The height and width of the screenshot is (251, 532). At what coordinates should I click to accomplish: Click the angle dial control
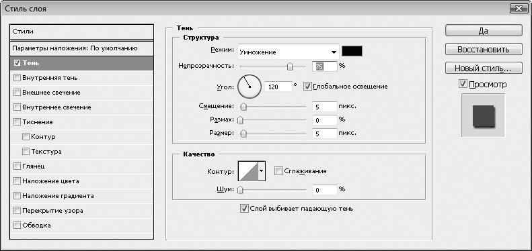coord(250,87)
